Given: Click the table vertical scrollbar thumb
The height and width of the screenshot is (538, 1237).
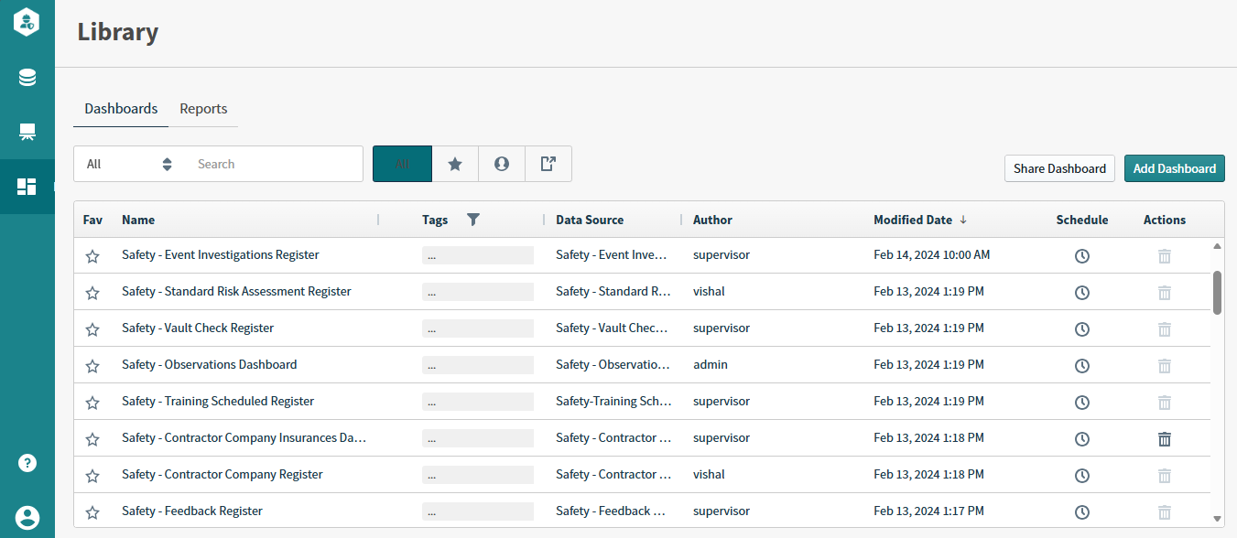Looking at the screenshot, I should click(1217, 293).
